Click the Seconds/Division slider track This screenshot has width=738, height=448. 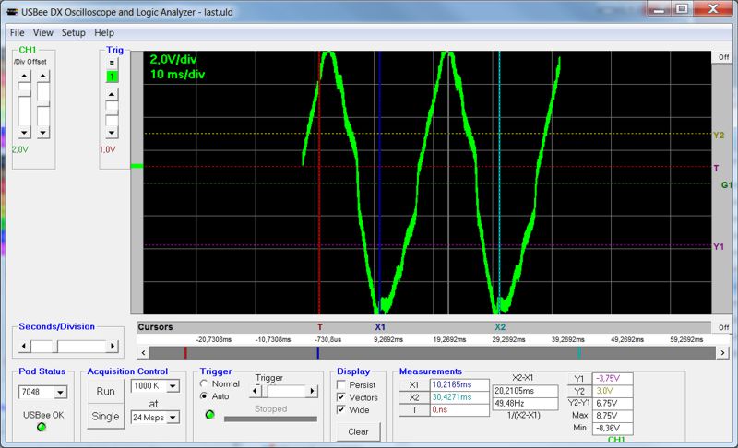[68, 347]
